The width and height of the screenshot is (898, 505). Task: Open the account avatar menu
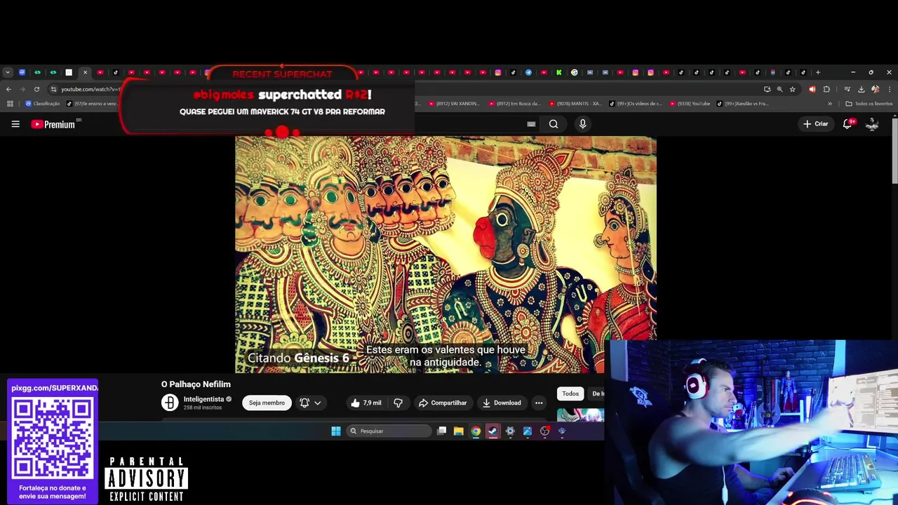(x=872, y=124)
